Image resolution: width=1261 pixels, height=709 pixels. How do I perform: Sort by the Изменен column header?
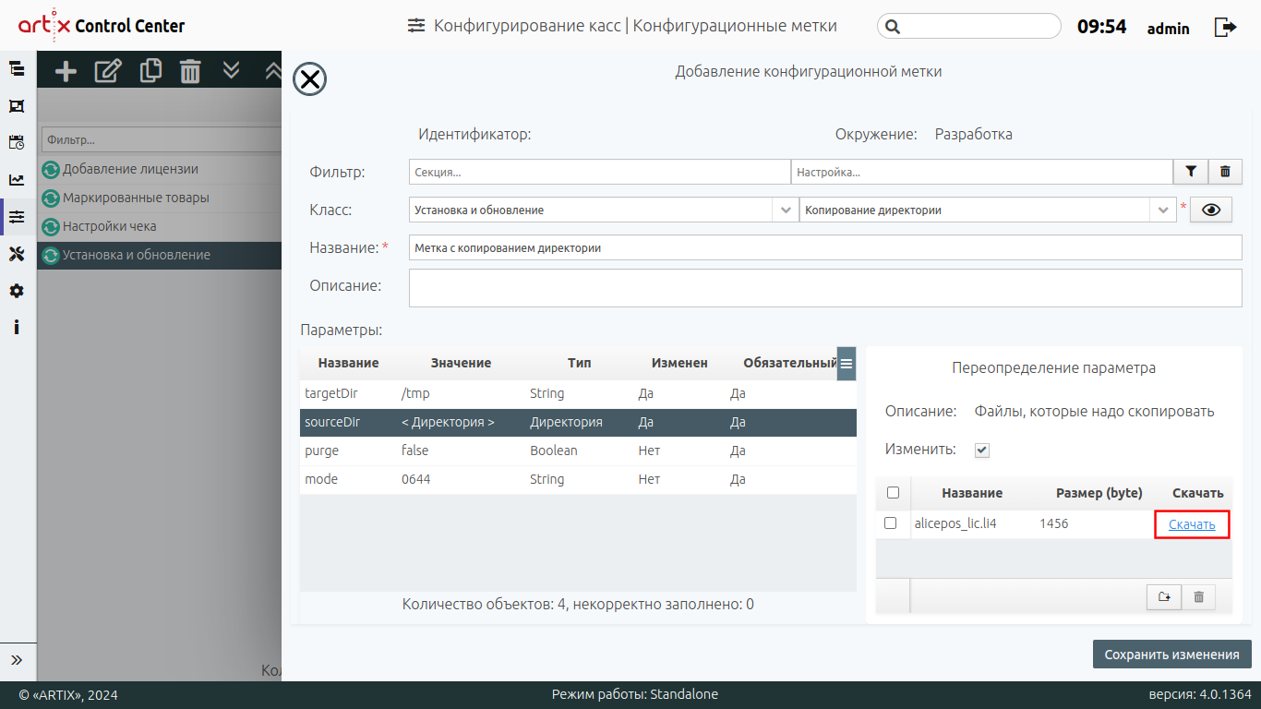pyautogui.click(x=679, y=364)
